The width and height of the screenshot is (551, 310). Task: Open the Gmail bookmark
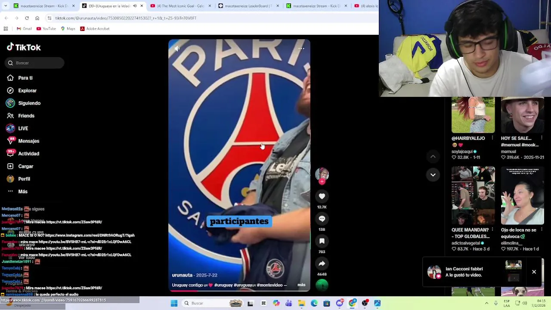(x=24, y=29)
